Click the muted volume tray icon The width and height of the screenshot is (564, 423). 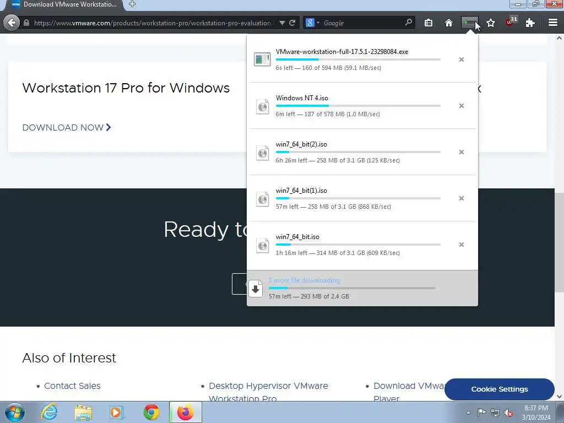508,413
